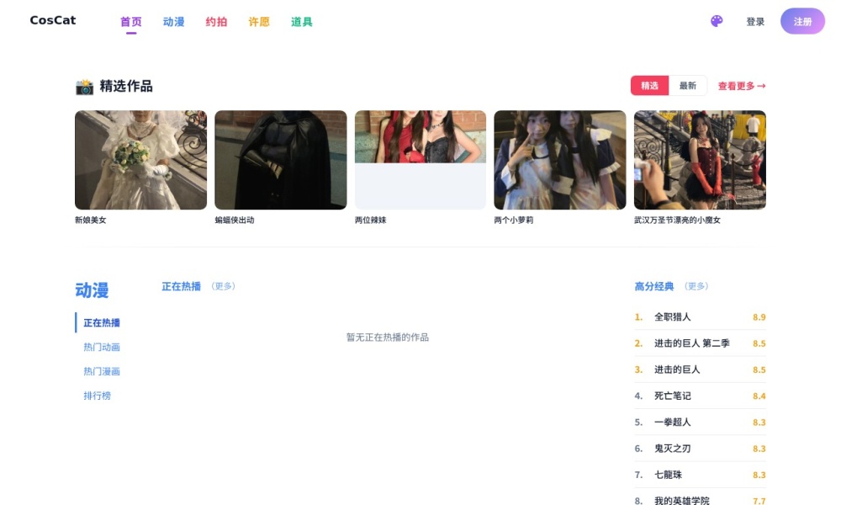
Task: Click the CosCat logo
Action: (x=52, y=20)
